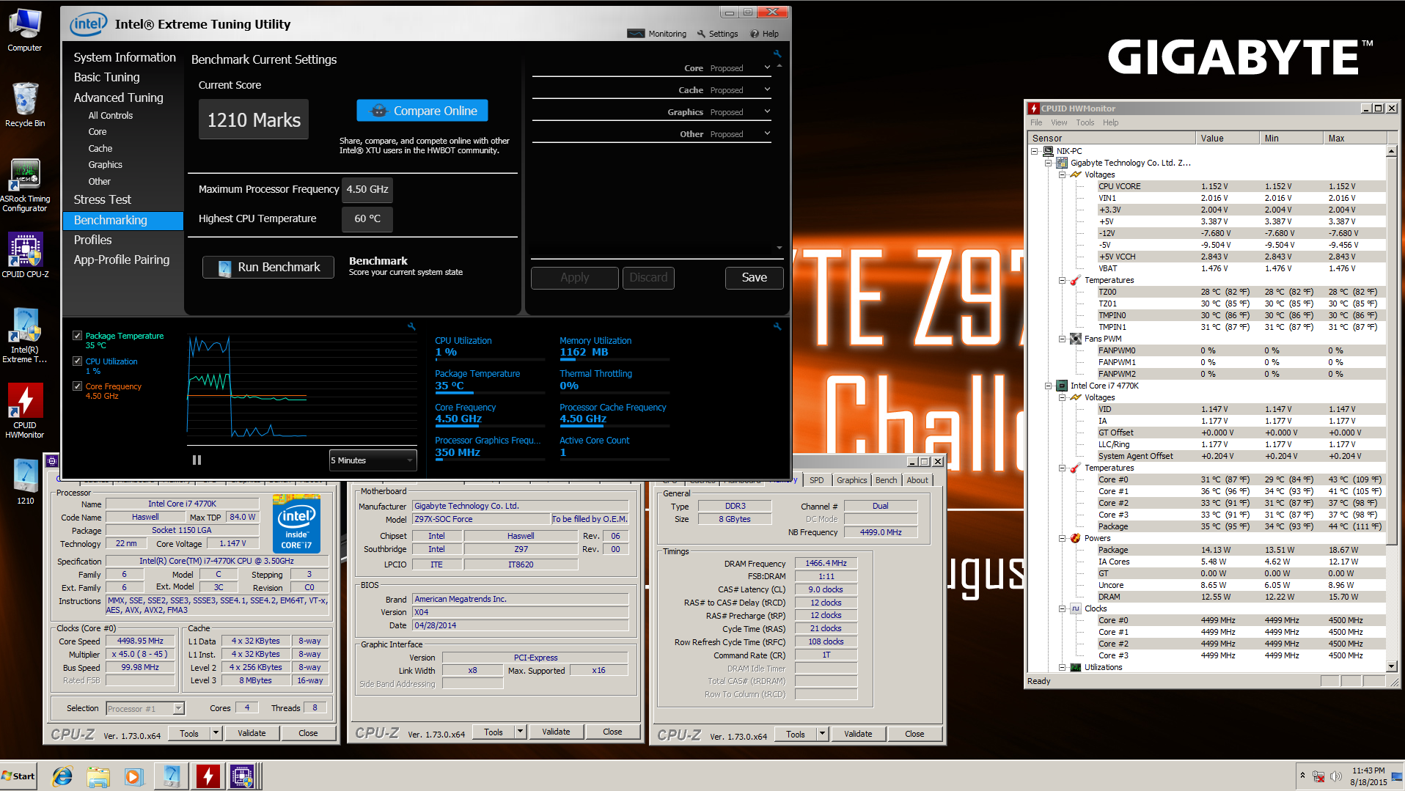Image resolution: width=1405 pixels, height=791 pixels.
Task: Uncheck Core Frequency graph checkbox
Action: tap(77, 386)
